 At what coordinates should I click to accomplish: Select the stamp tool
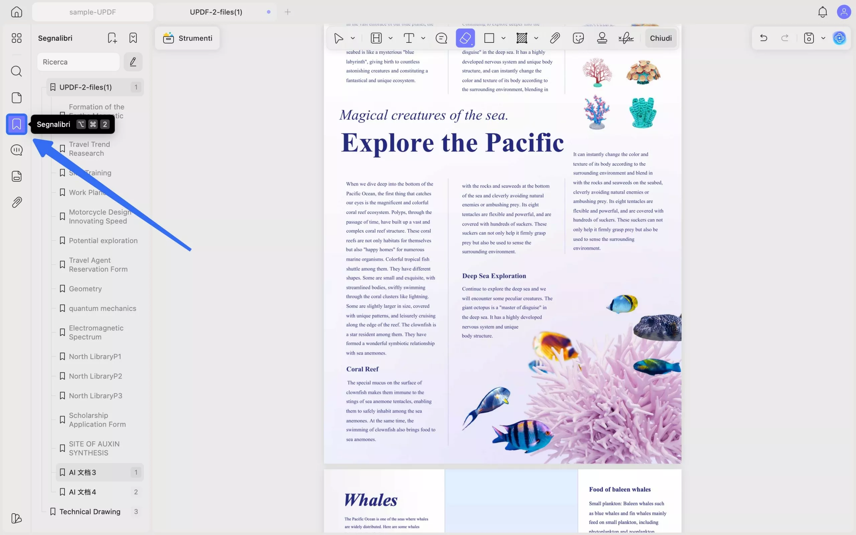[x=602, y=38]
